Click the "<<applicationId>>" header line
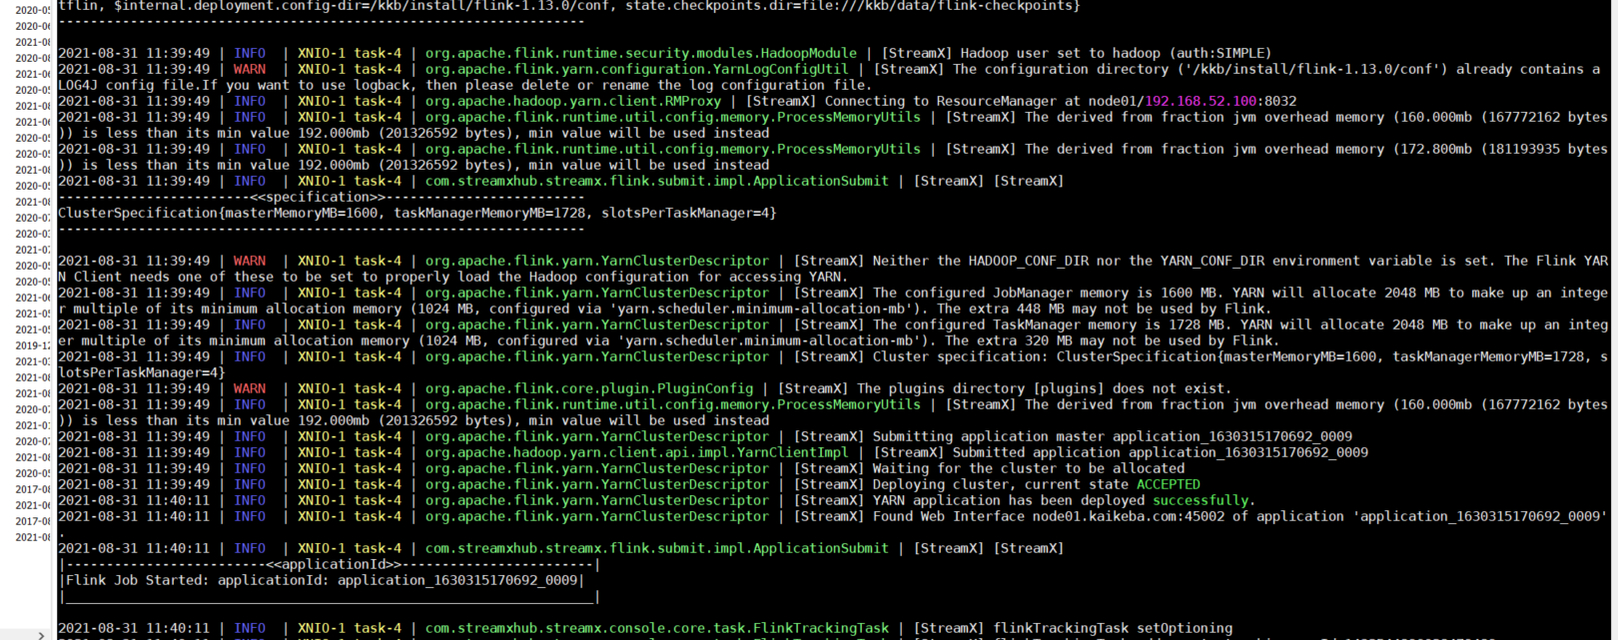Viewport: 1618px width, 640px height. (330, 564)
